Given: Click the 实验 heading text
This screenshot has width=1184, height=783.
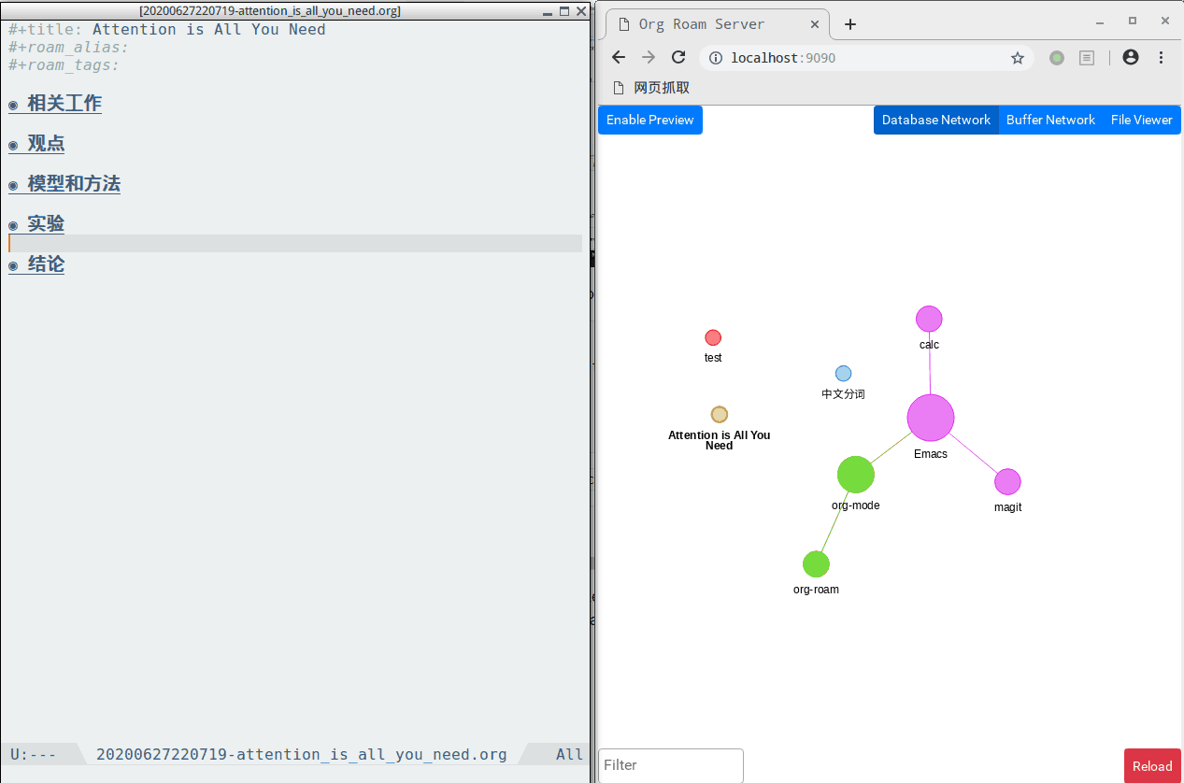Looking at the screenshot, I should click(46, 224).
